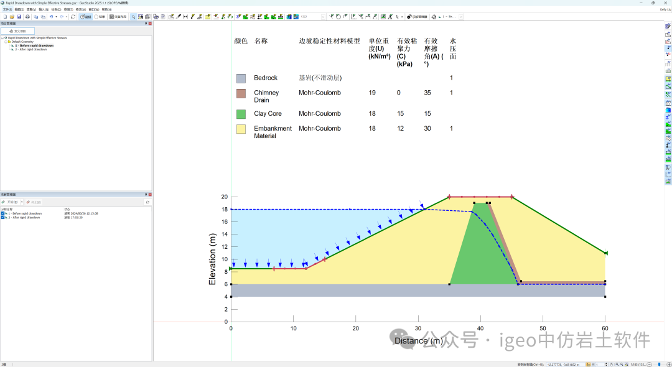The height and width of the screenshot is (367, 672).
Task: Collapse the Default Geometry tree node
Action: pos(6,42)
